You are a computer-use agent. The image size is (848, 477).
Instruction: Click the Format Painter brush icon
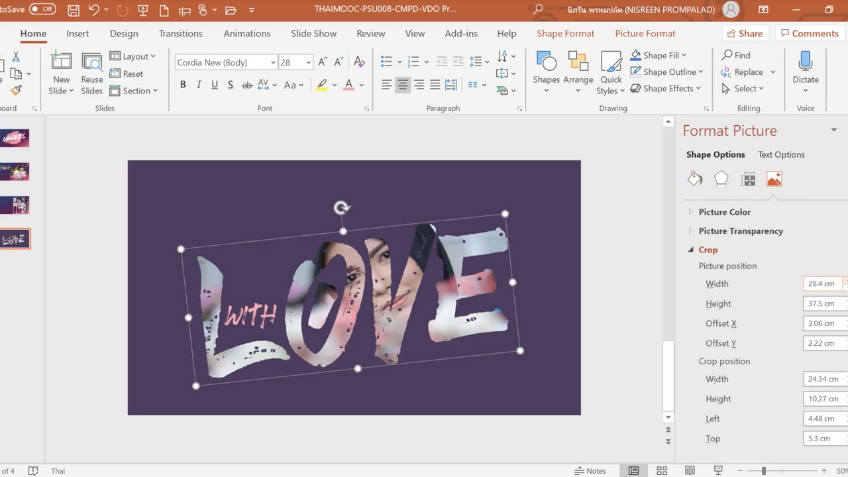[16, 90]
